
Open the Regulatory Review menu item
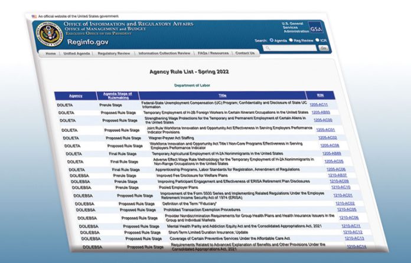click(114, 54)
